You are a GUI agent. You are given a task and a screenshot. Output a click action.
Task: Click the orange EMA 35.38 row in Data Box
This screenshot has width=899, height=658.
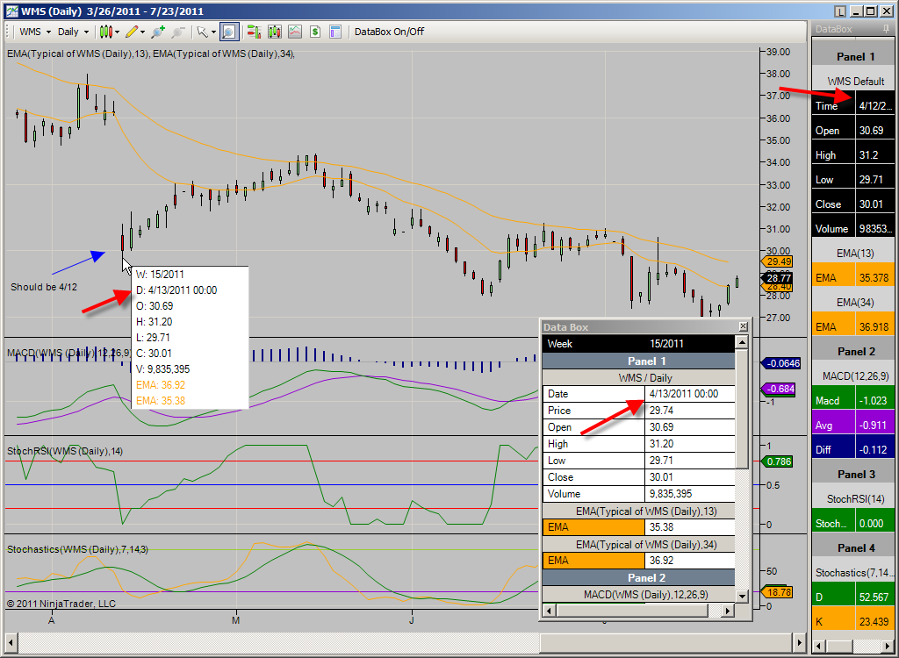(x=639, y=526)
